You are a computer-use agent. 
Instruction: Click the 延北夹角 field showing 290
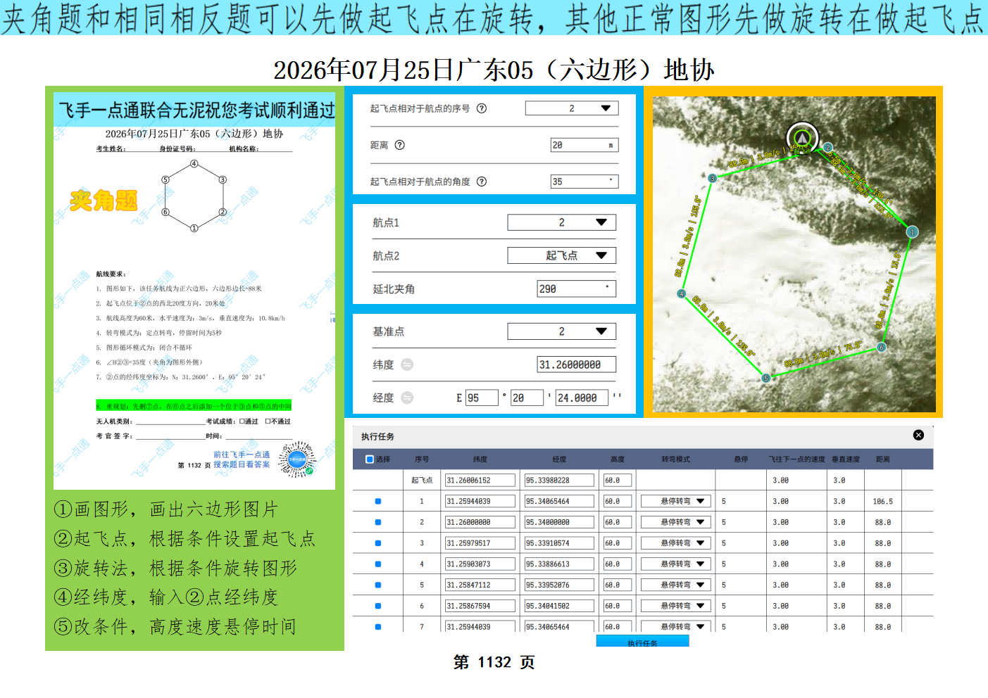click(x=577, y=288)
